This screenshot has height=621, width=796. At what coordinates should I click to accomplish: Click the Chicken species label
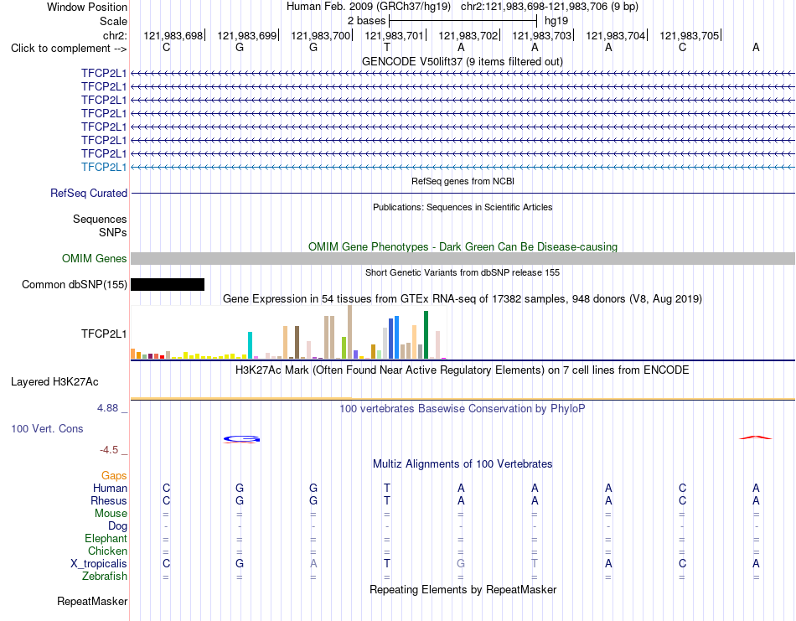click(x=107, y=551)
